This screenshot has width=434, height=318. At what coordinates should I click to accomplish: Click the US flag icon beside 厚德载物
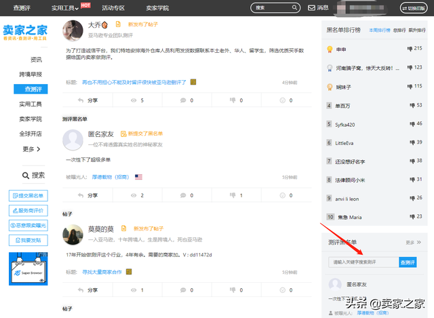(x=138, y=177)
